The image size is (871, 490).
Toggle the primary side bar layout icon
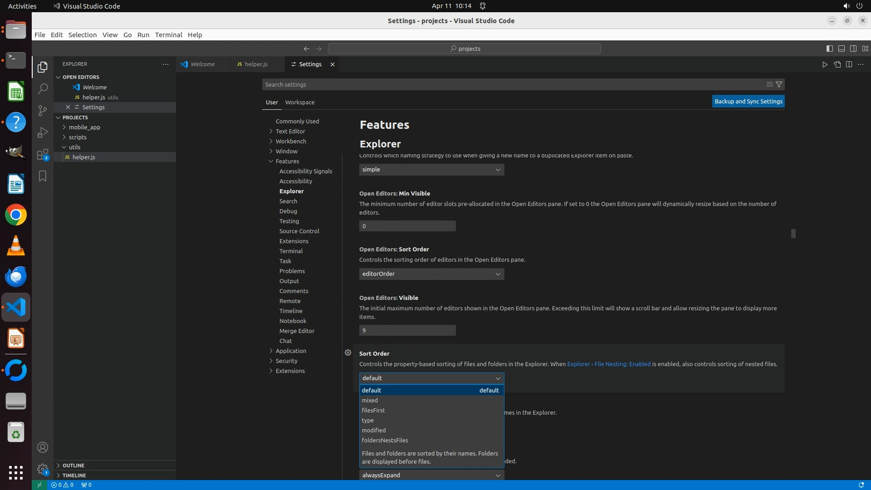(x=829, y=49)
